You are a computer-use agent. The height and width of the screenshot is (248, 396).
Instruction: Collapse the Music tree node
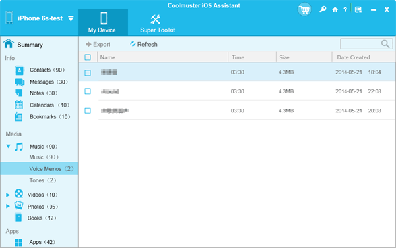click(8, 146)
